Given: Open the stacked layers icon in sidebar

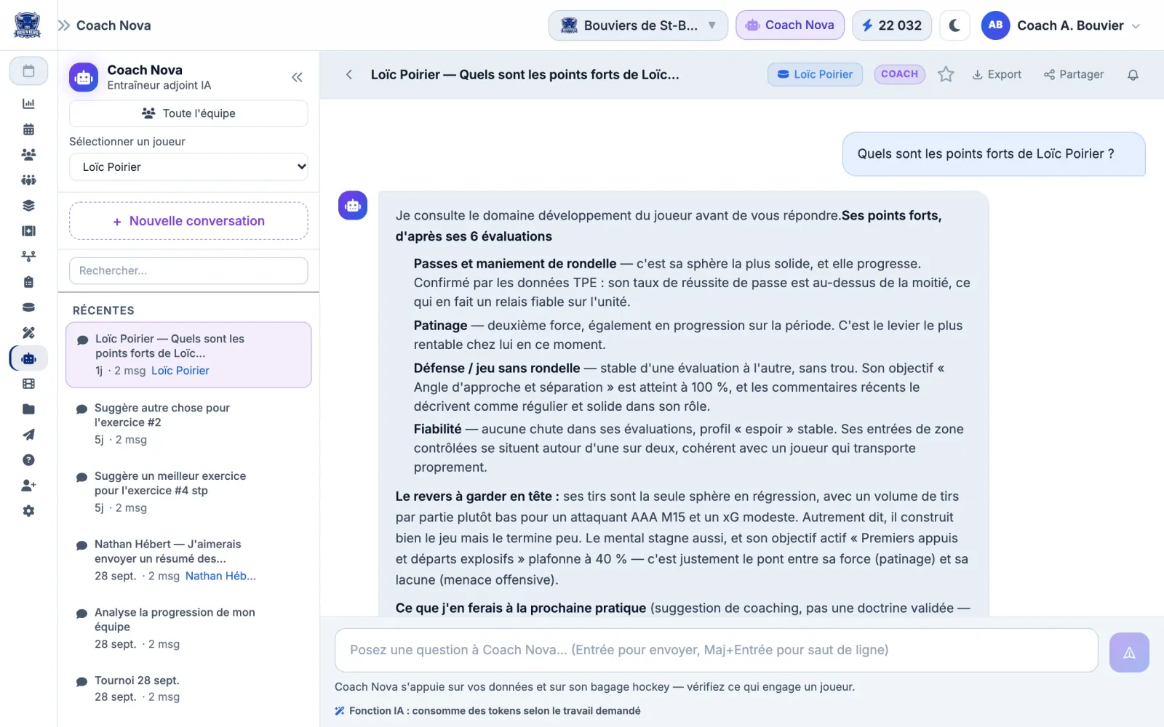Looking at the screenshot, I should point(28,206).
